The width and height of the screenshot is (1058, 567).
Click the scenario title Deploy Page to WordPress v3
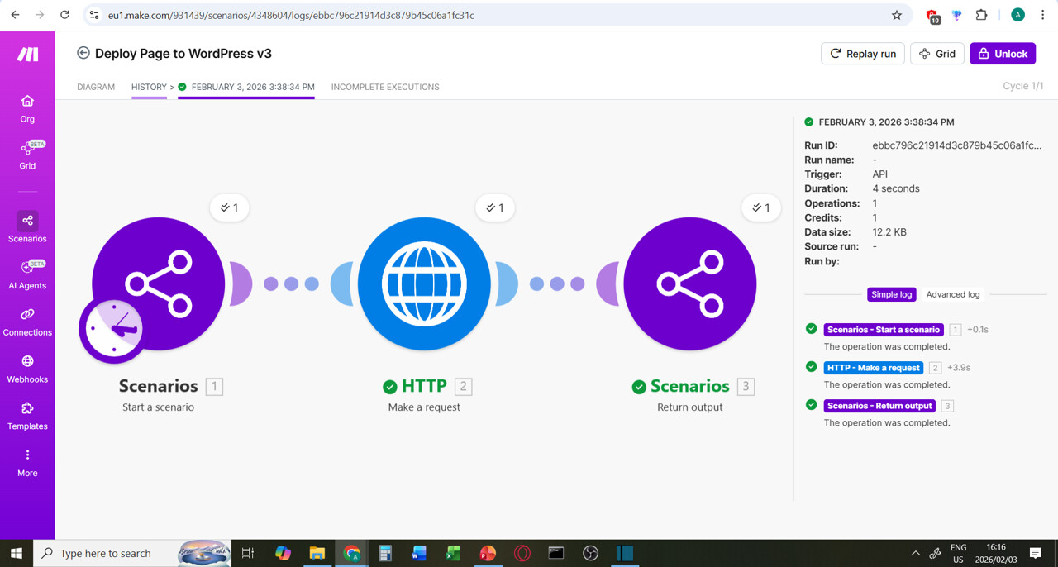click(x=183, y=53)
